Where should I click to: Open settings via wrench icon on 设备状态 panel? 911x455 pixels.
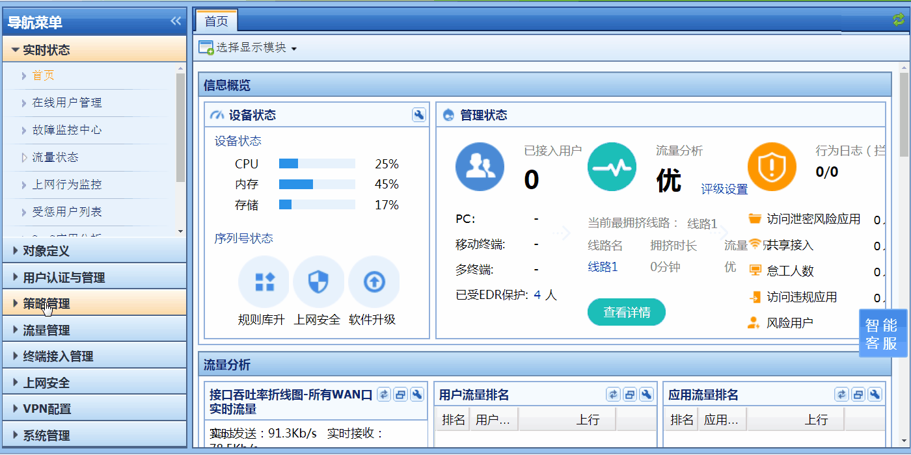tap(418, 114)
